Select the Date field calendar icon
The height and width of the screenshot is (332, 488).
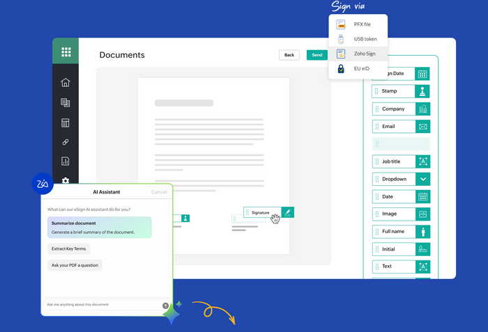click(422, 197)
